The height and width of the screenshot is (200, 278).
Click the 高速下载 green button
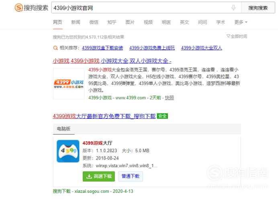(x=99, y=176)
